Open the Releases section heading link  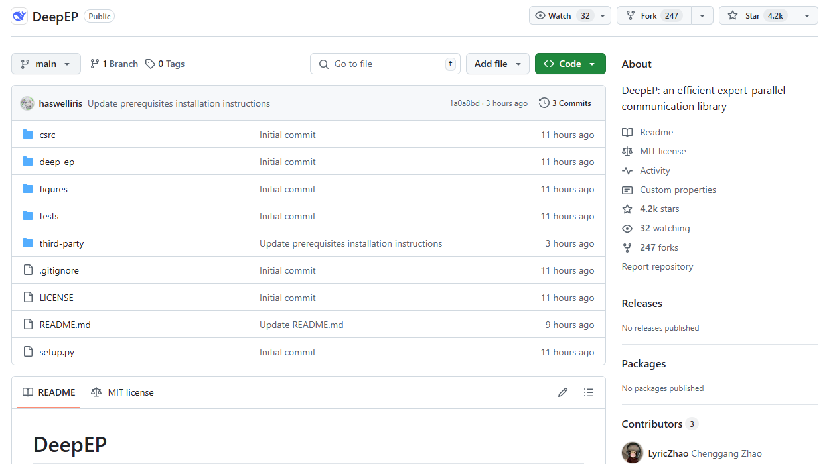tap(642, 303)
